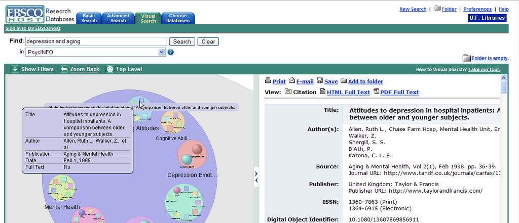Click the blue help question mark icon

click(x=170, y=52)
